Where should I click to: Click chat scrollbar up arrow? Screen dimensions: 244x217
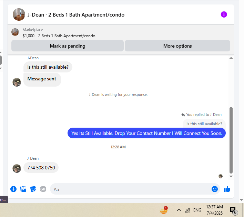point(231,58)
